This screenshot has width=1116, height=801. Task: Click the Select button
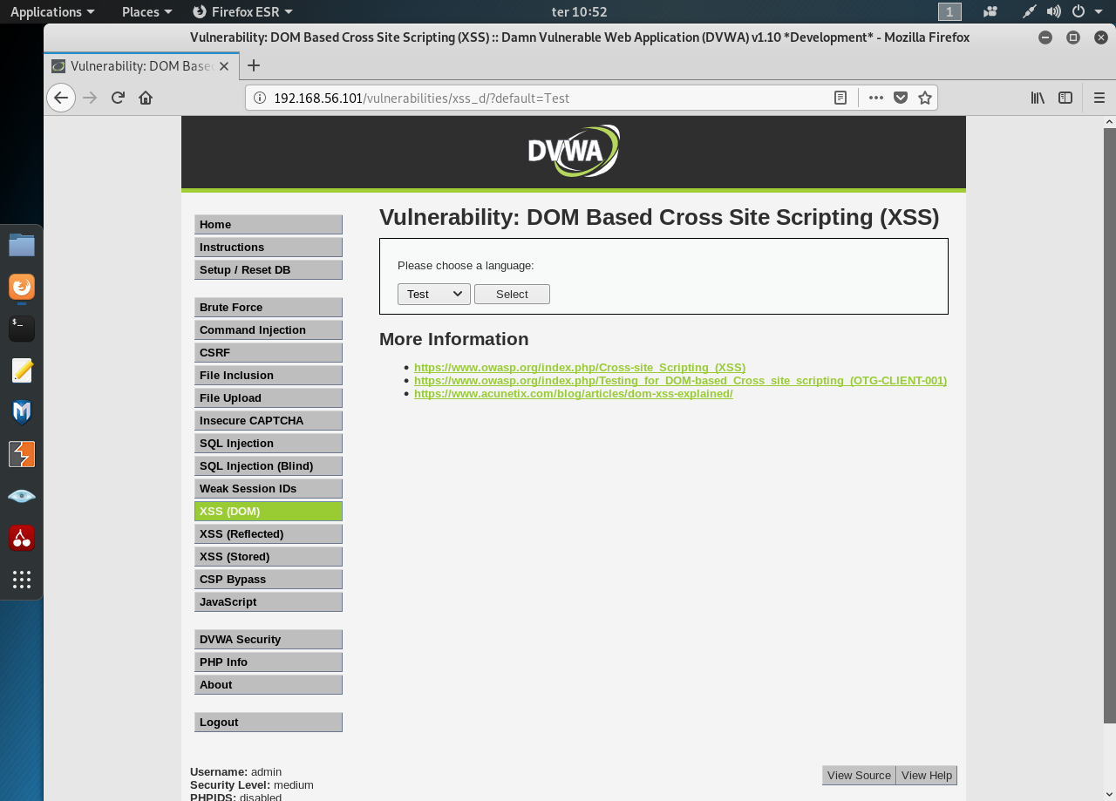pos(512,295)
